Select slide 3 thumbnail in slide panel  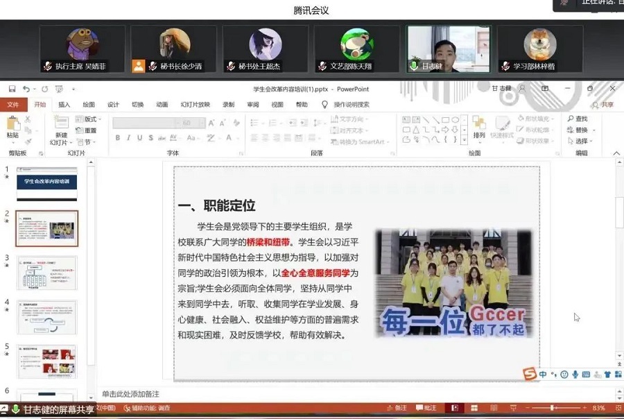[47, 273]
